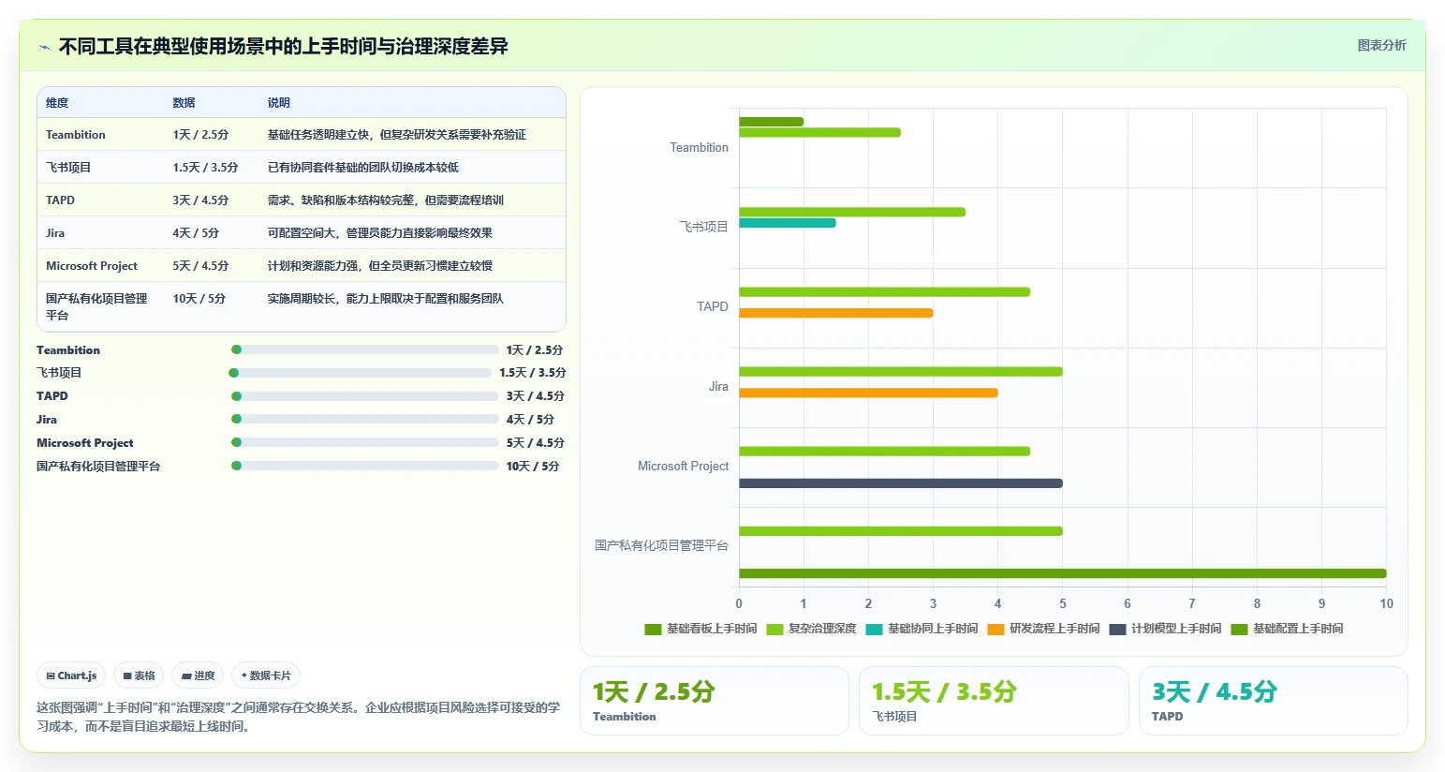1445x772 pixels.
Task: Click 国产私有化项目管理平台's light green 复杂治理深度 bar
Action: 901,531
